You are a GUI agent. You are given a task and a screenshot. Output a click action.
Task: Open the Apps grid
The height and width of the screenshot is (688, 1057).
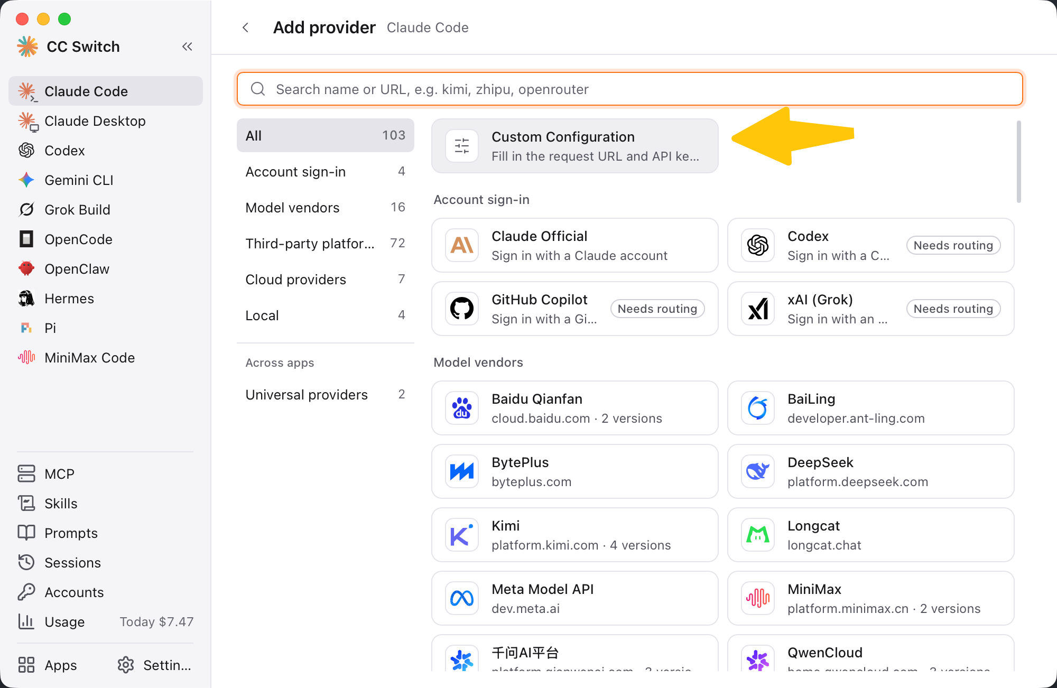48,665
